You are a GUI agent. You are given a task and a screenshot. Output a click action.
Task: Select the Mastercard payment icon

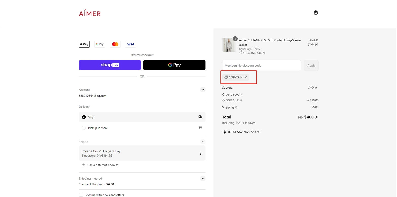pos(115,44)
